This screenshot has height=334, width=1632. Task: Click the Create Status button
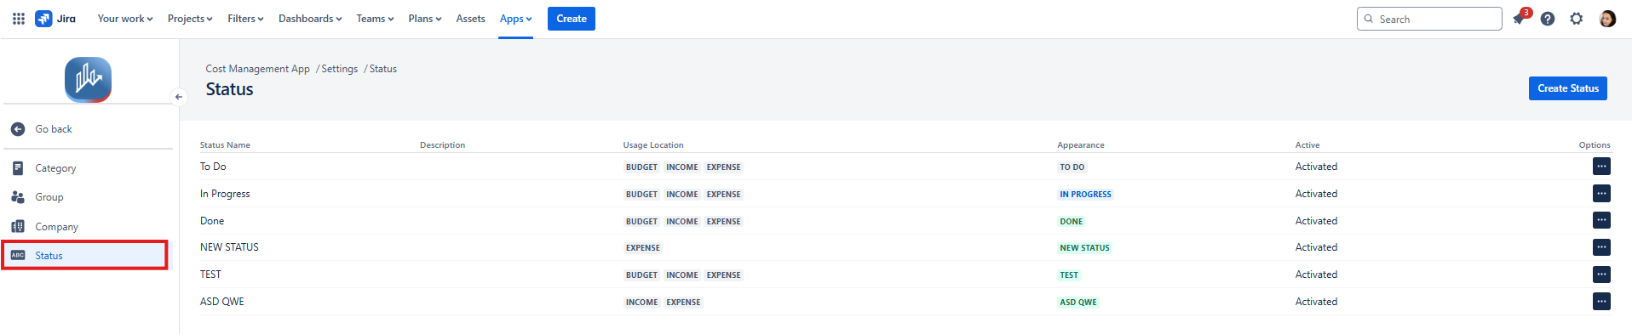click(1568, 88)
